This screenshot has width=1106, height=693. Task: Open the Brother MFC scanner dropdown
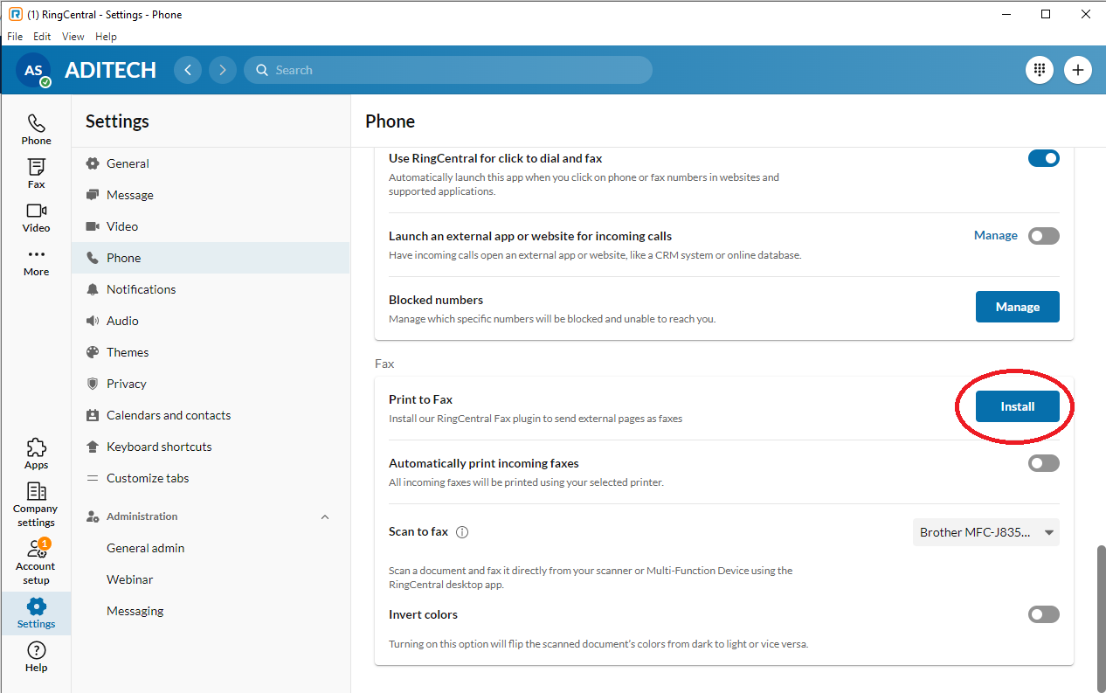[986, 532]
